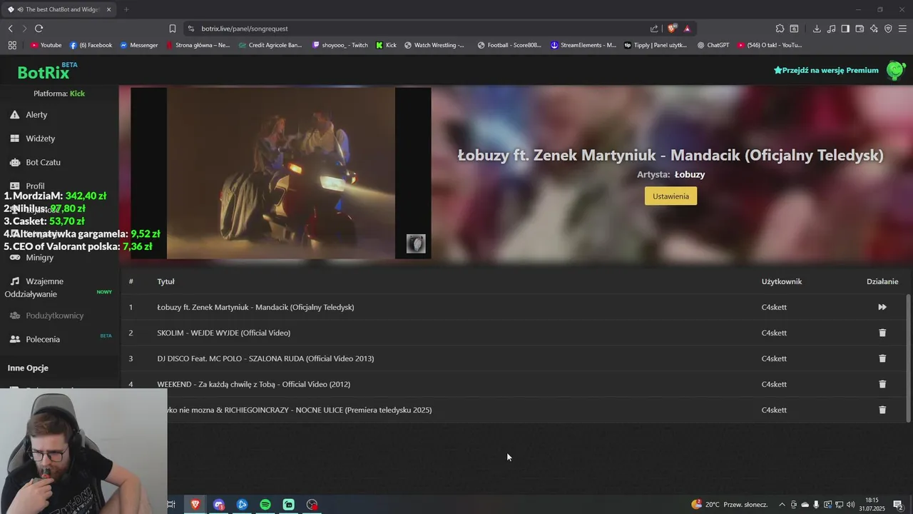
Task: Select SKOLIM - WEJDE WYJDE title text
Action: [223, 333]
